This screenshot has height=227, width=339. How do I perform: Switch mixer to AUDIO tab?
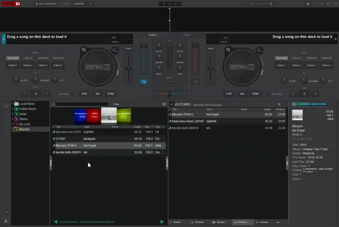(x=153, y=35)
